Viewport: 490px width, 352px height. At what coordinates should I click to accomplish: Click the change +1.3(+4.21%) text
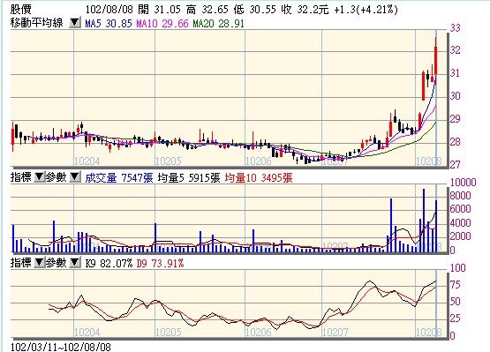(x=366, y=10)
